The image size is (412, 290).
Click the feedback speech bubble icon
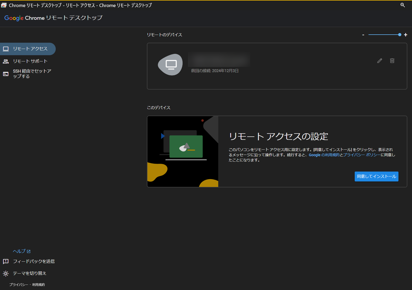click(x=6, y=261)
